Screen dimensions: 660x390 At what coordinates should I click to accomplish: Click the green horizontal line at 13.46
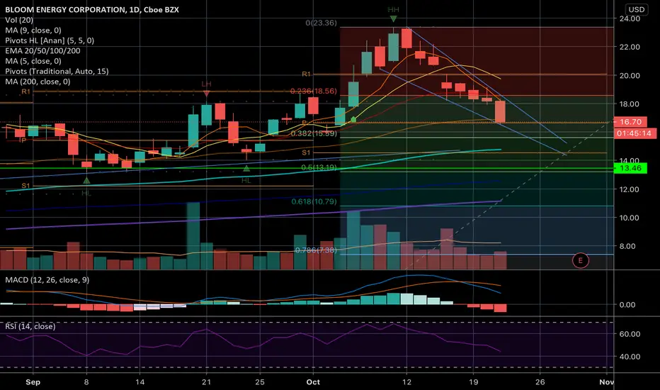pos(307,168)
